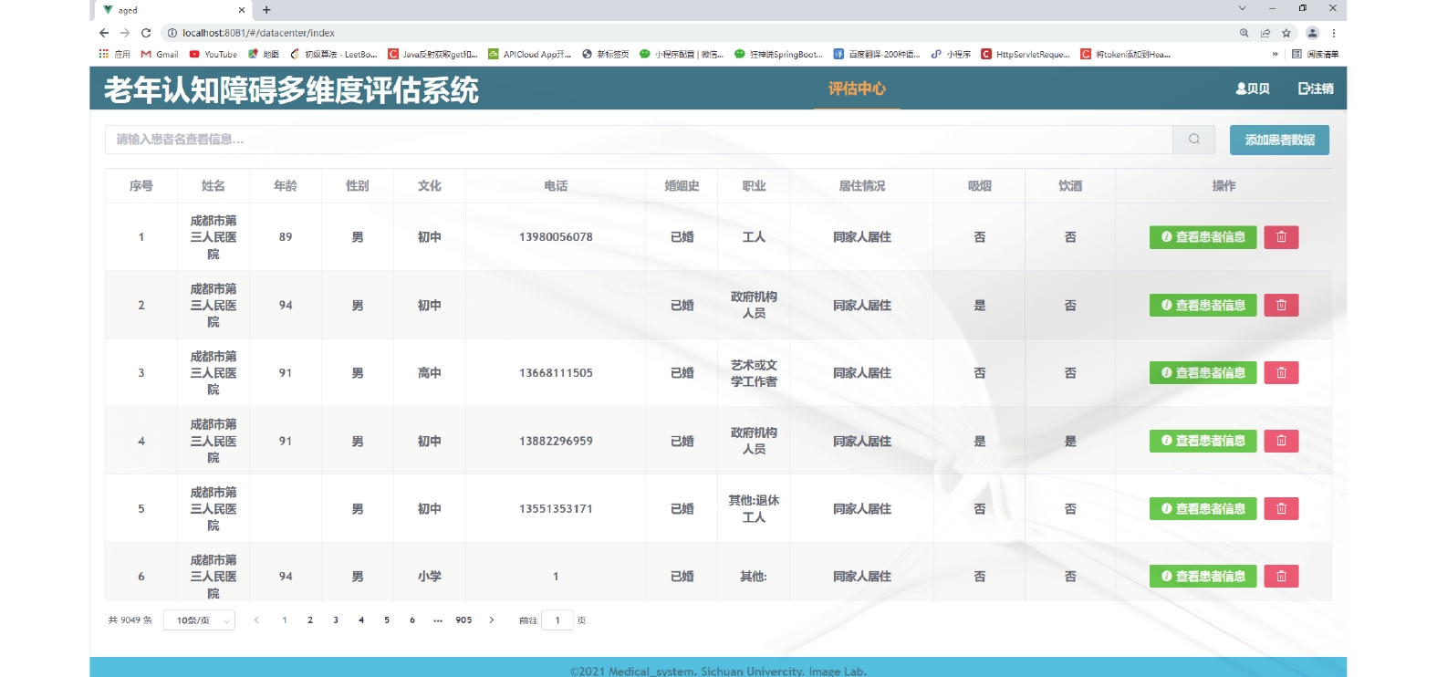The height and width of the screenshot is (677, 1437).
Task: Open the tab search dropdown chevron
Action: pyautogui.click(x=1242, y=8)
